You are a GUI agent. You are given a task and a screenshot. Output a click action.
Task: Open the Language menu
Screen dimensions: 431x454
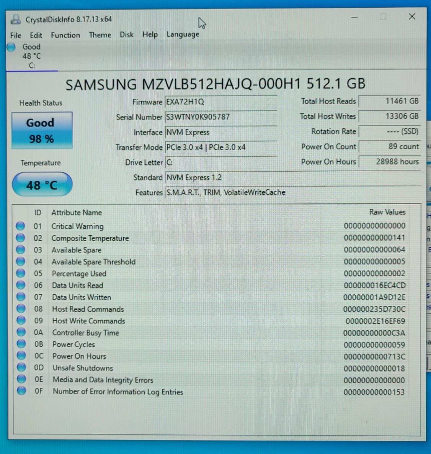[x=183, y=34]
